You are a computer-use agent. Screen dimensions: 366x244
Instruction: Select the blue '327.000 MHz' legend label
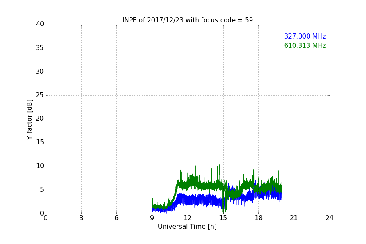[x=305, y=36]
